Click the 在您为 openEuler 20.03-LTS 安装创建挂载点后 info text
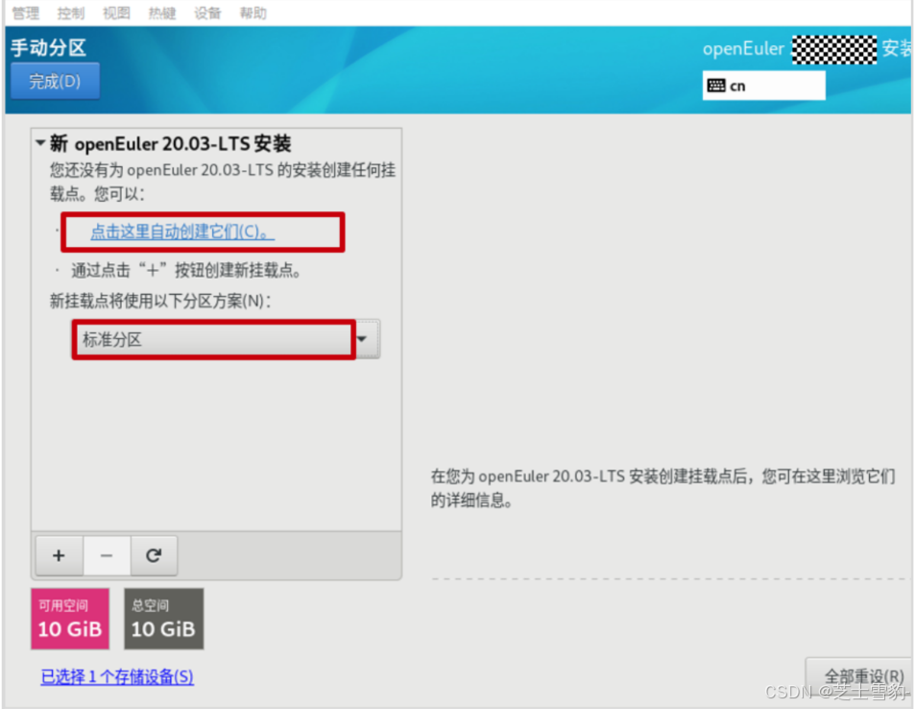 point(662,488)
